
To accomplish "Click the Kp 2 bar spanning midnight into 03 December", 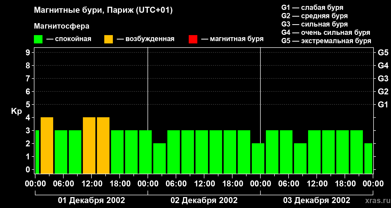I will click(258, 158).
